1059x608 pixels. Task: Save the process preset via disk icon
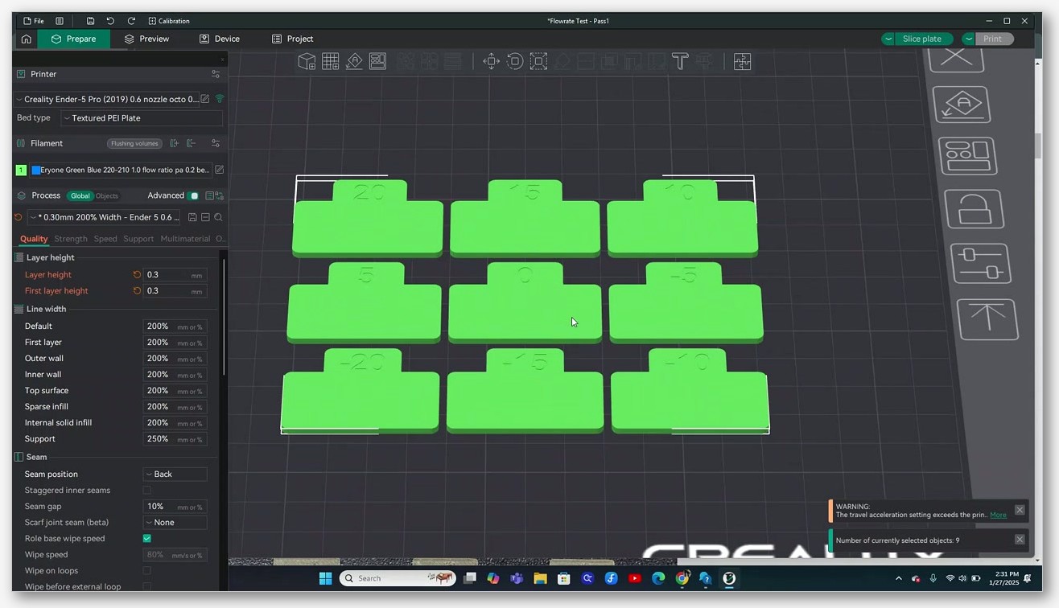[x=192, y=217]
